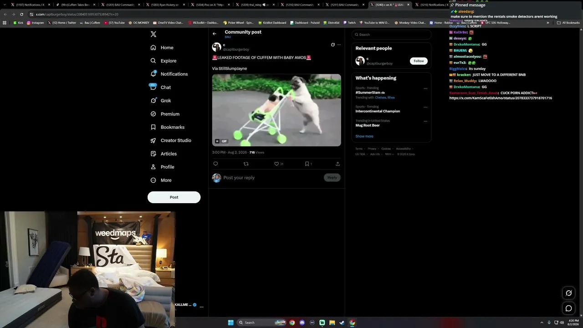Screen dimensions: 583x328
Task: Click the Reply submit button
Action: 332,178
